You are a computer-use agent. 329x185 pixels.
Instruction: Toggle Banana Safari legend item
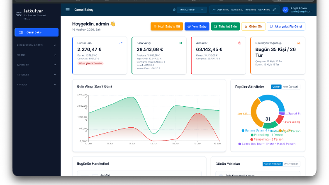(259, 131)
